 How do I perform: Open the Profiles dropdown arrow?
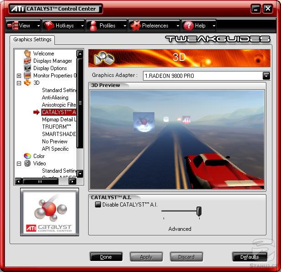(125, 26)
